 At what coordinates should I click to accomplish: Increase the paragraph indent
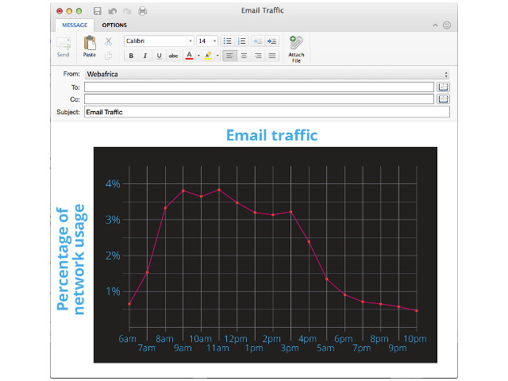(272, 40)
